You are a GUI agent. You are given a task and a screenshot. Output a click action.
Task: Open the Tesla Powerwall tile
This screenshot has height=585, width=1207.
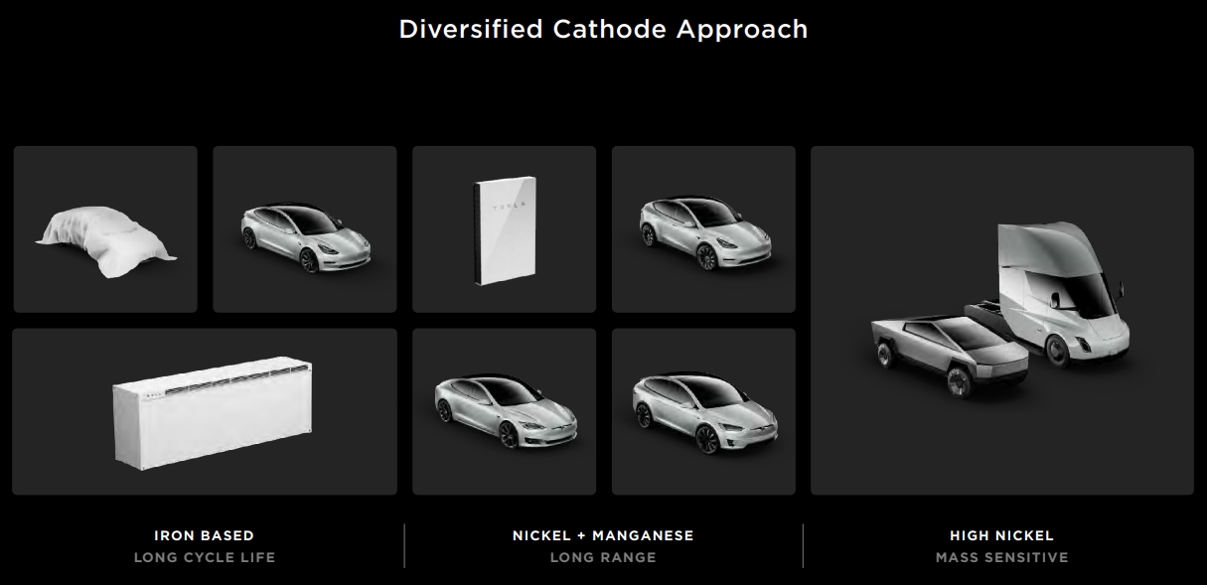(505, 229)
